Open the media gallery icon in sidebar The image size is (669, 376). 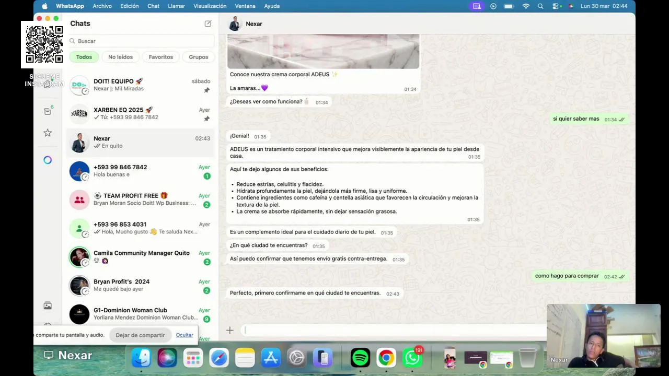48,305
